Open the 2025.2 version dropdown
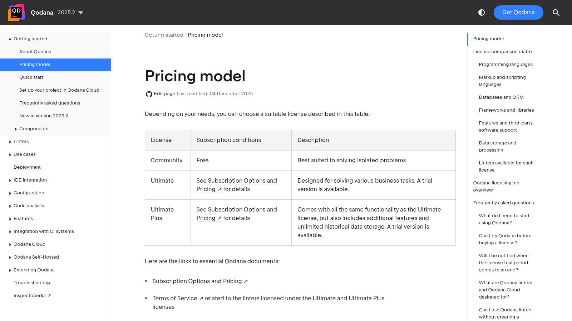Screen dimensions: 572x321 (70, 12)
